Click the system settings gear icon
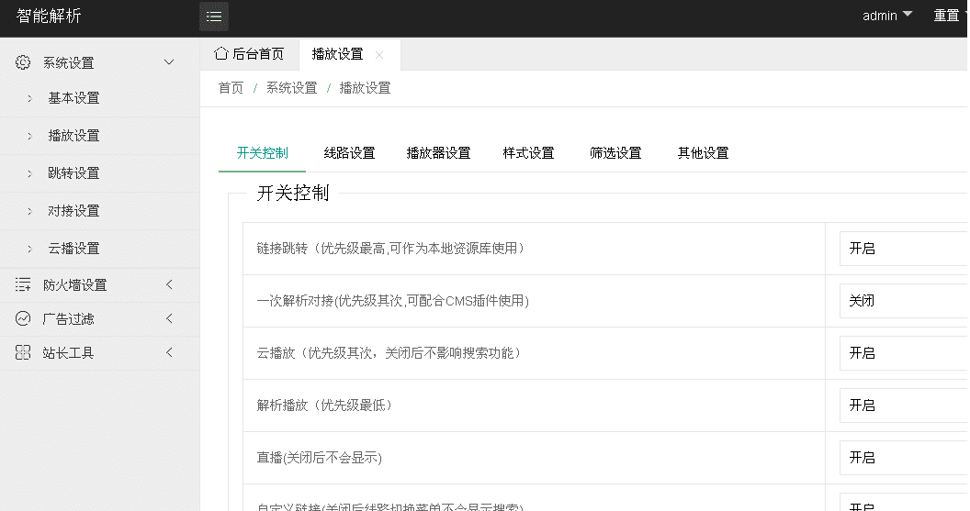This screenshot has width=970, height=511. point(23,62)
